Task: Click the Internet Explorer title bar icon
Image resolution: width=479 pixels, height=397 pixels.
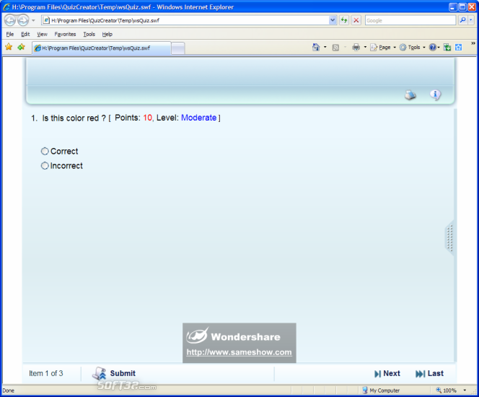Action: click(6, 6)
